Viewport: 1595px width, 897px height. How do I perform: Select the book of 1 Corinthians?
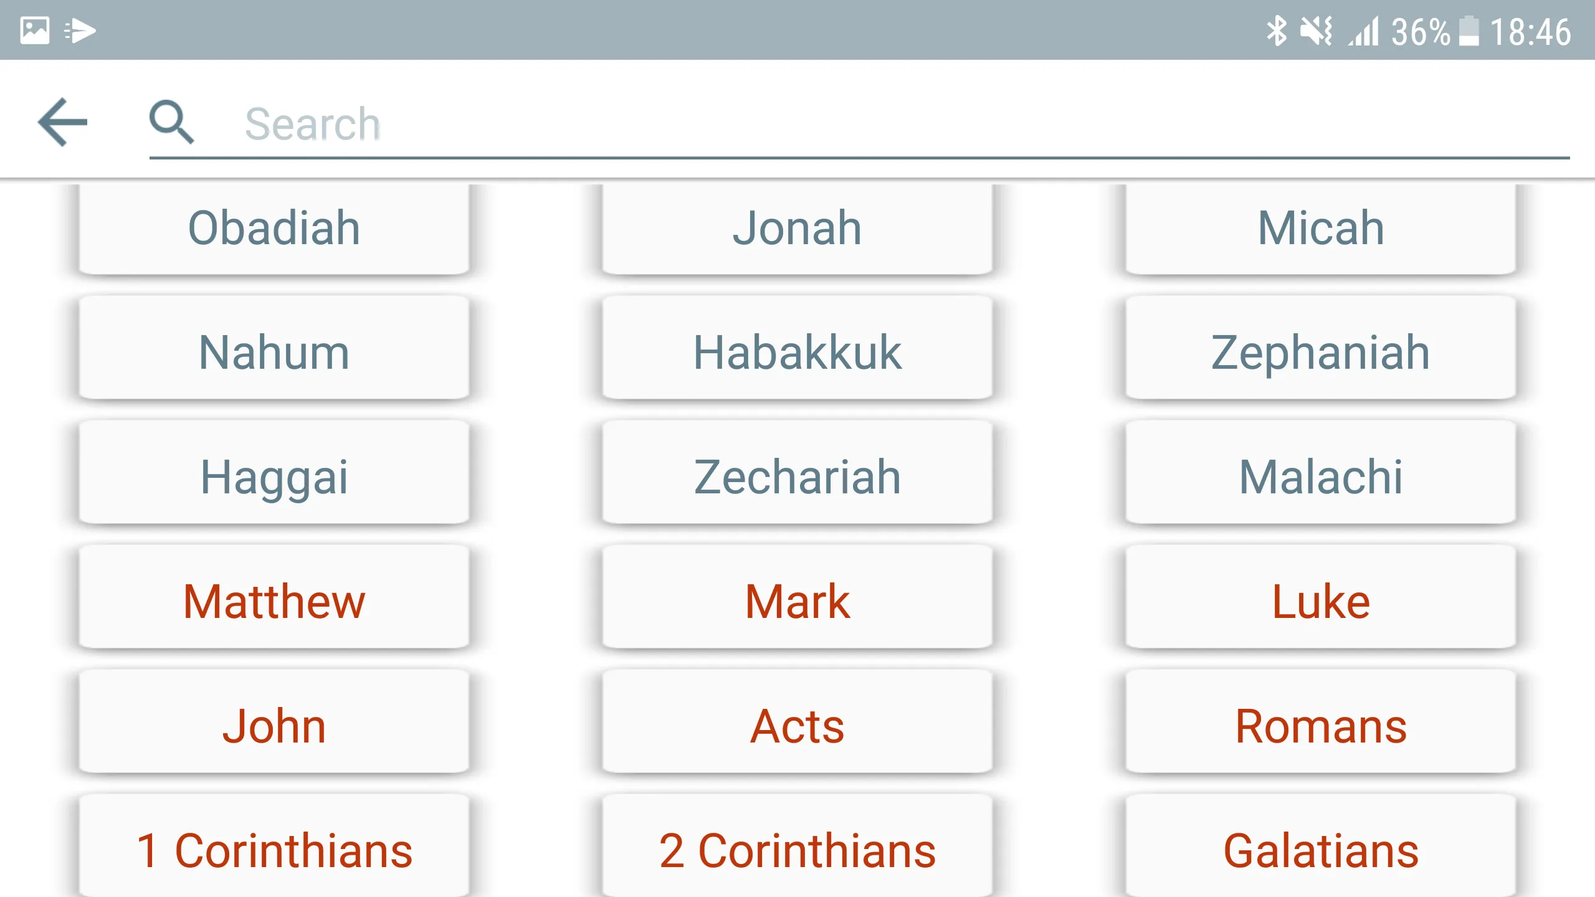[274, 849]
